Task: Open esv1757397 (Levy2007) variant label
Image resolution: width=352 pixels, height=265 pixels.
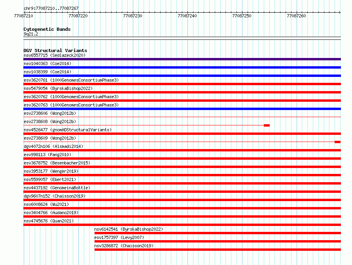Action: (x=119, y=237)
